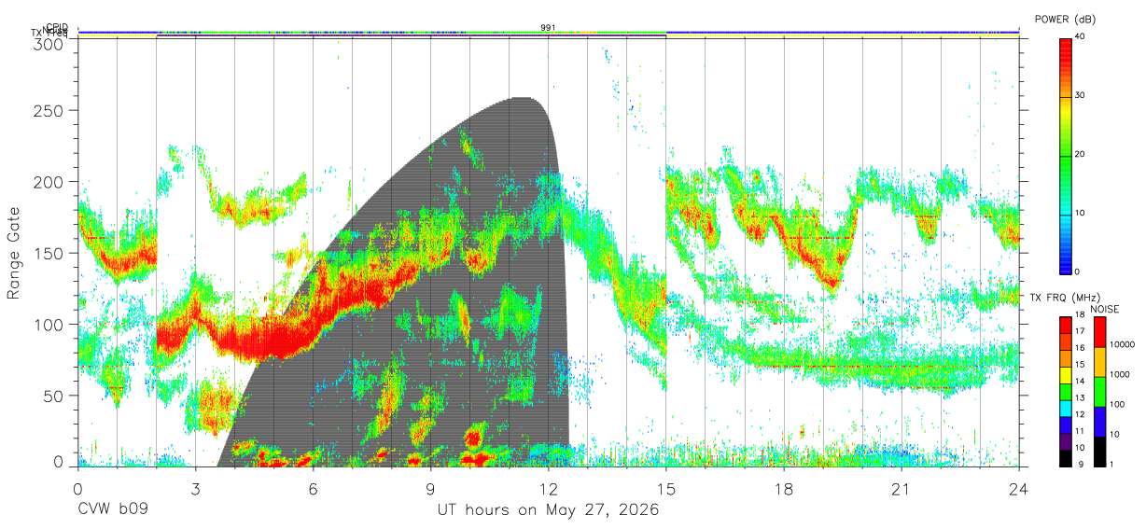1146x529 pixels.
Task: Click the '21' hour tick on x-axis
Action: [x=901, y=489]
